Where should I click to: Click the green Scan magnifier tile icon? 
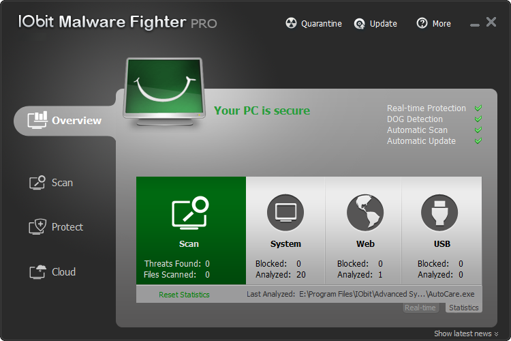[190, 213]
